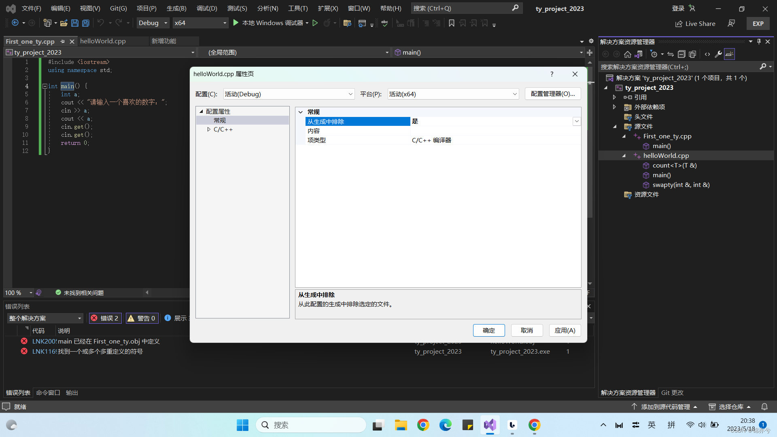Pin the Solution Explorer panel
This screenshot has height=437, width=777.
click(x=759, y=41)
